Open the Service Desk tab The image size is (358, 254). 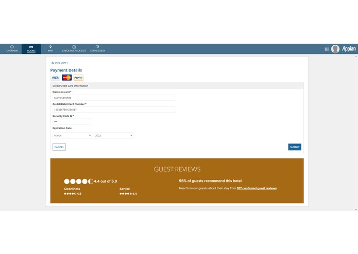coord(97,49)
